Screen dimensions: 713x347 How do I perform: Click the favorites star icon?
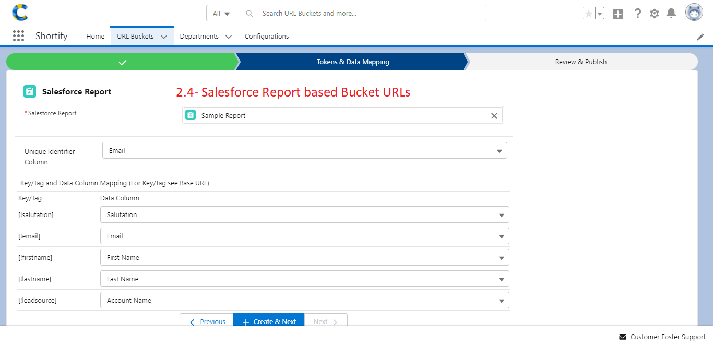pyautogui.click(x=589, y=13)
